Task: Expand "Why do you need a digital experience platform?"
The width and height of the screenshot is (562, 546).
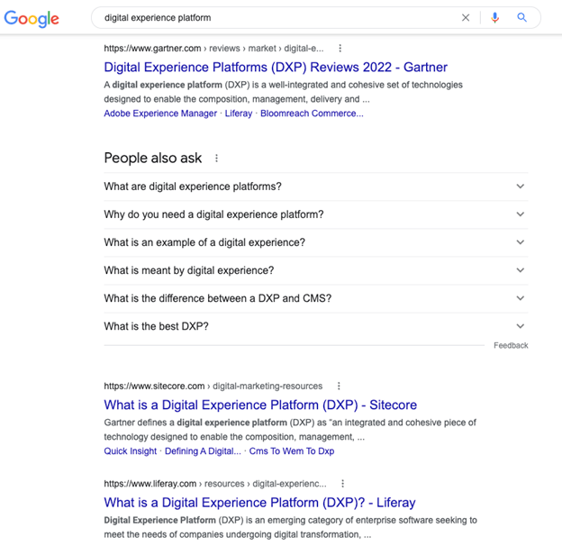Action: point(316,214)
